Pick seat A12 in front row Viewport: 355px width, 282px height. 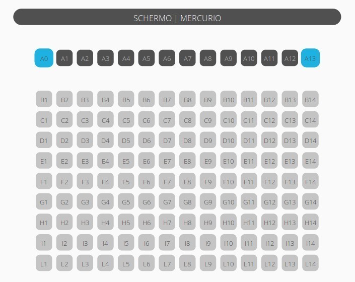click(290, 58)
